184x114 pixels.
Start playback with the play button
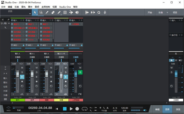click(x=71, y=109)
